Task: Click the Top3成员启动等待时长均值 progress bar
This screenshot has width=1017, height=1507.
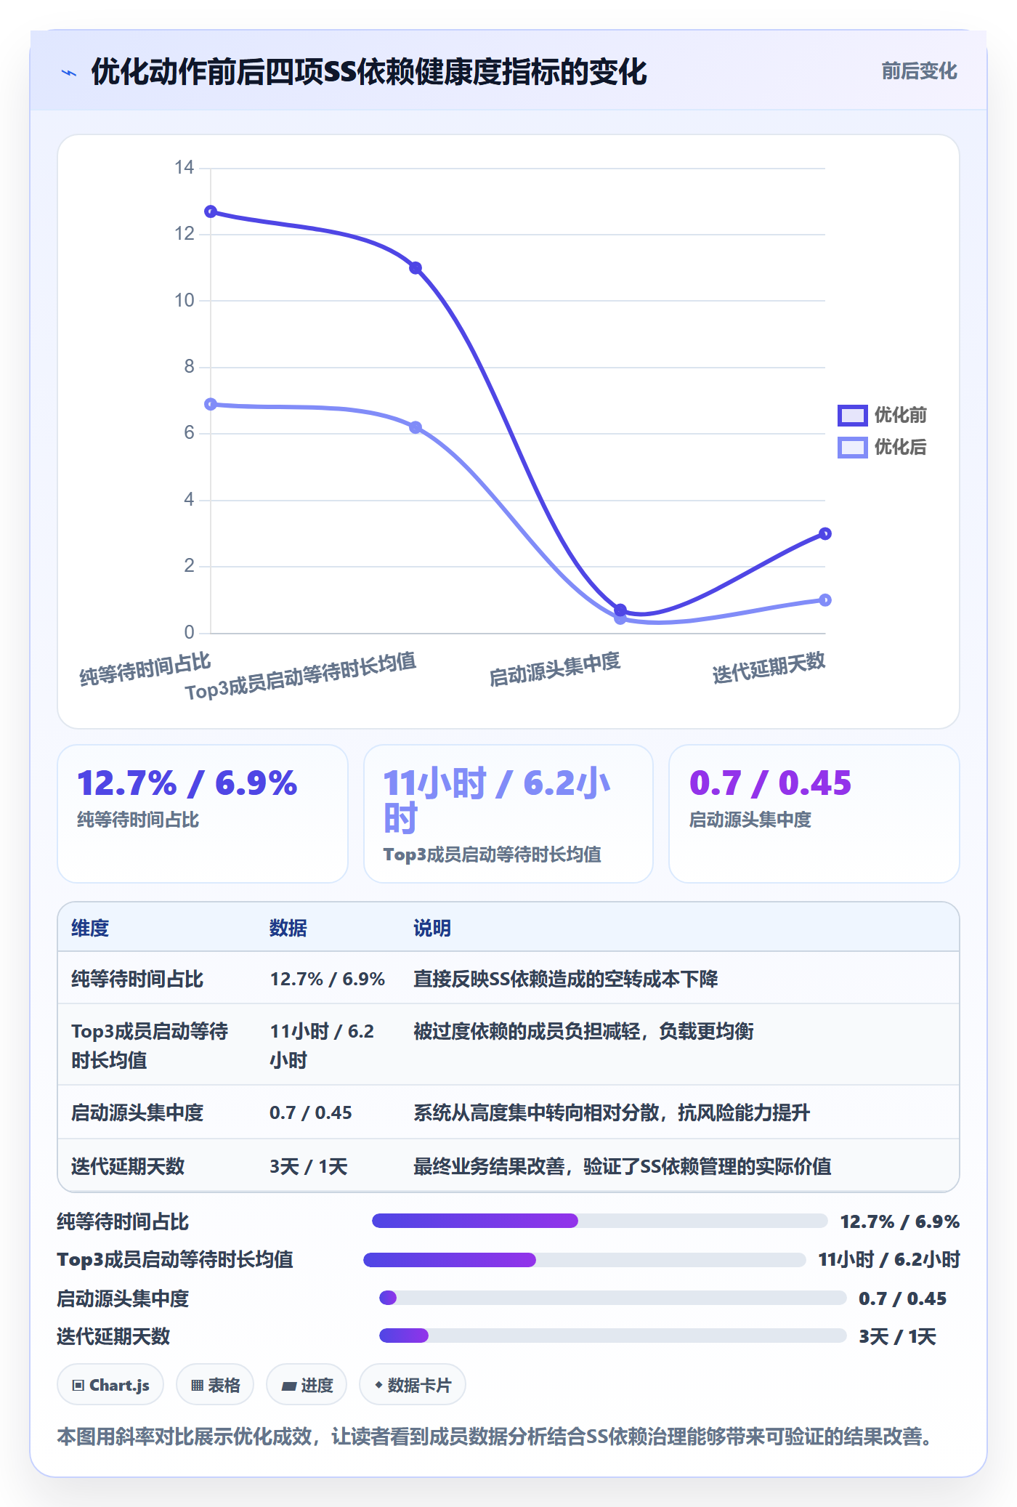Action: (585, 1260)
